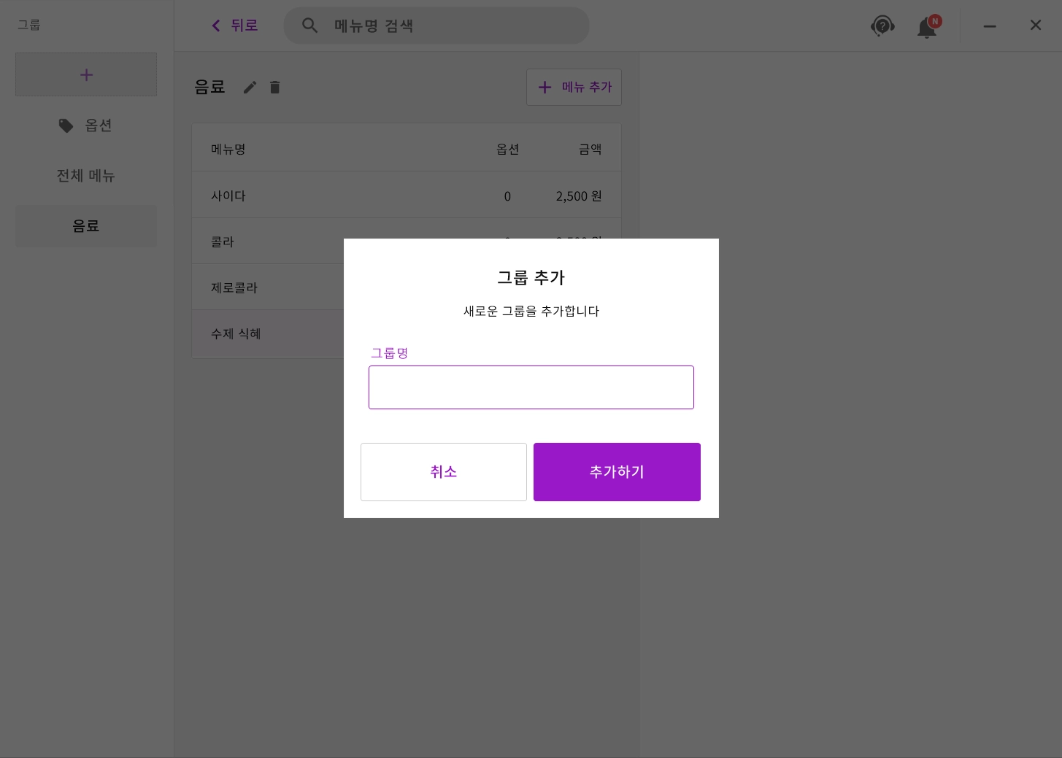Viewport: 1062px width, 758px height.
Task: Click the 메뉴명 column header
Action: (x=228, y=149)
